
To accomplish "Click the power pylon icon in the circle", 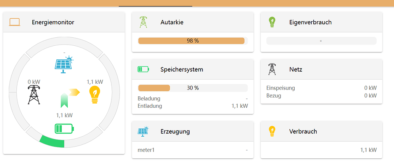I will [34, 94].
